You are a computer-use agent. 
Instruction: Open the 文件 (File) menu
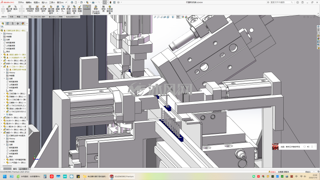[x=21, y=2]
